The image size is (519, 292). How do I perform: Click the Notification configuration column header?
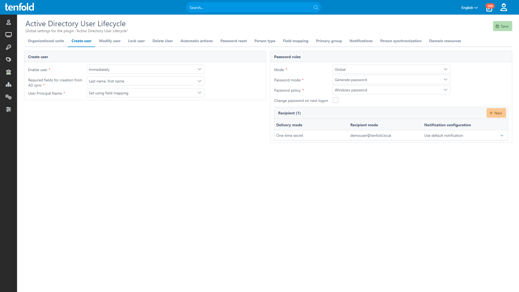pyautogui.click(x=447, y=125)
